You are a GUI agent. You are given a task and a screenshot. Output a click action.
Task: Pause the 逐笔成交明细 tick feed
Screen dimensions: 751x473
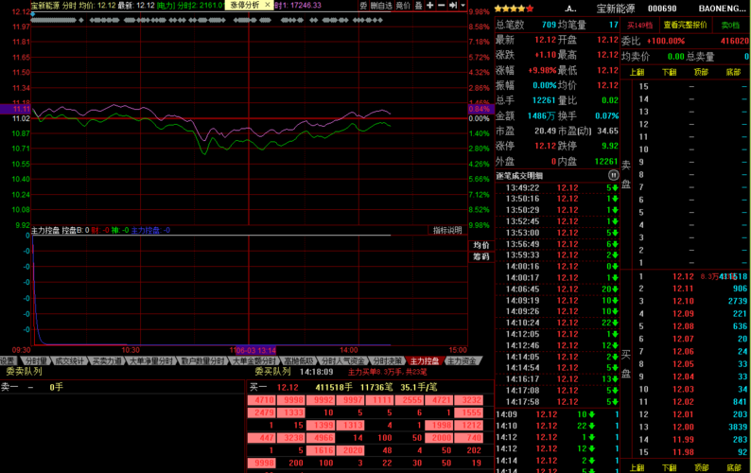(613, 175)
